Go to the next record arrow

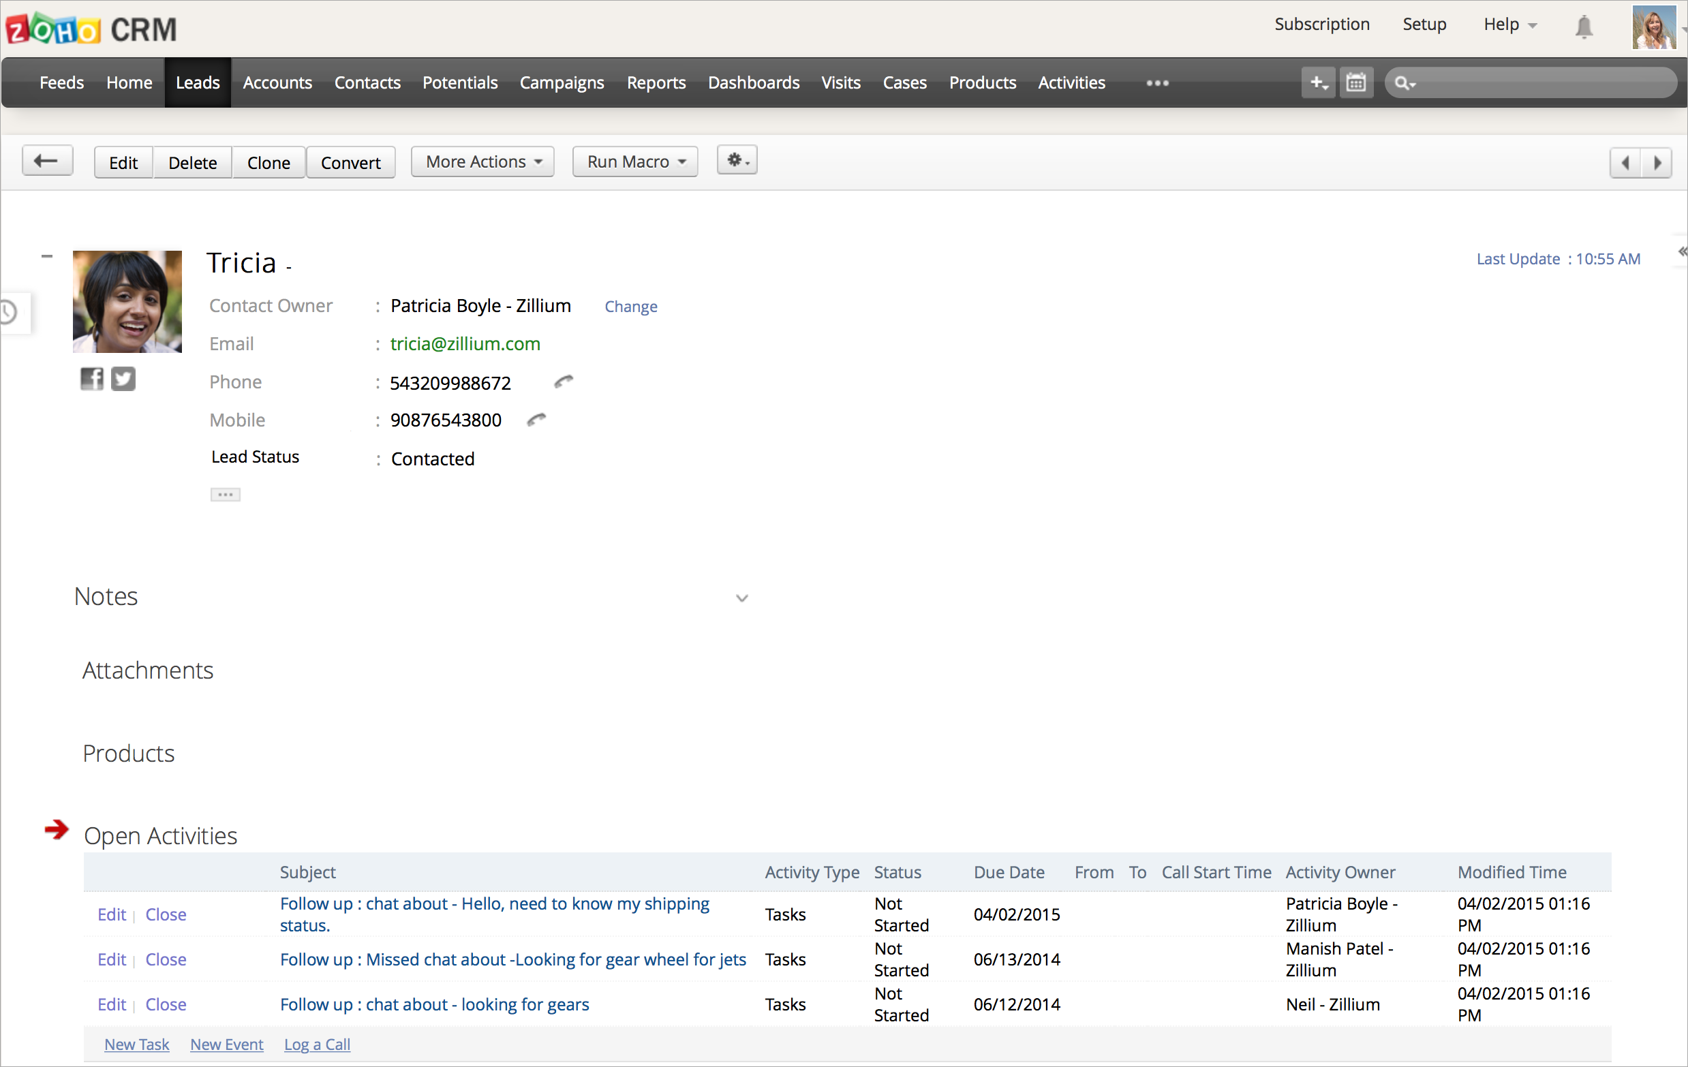pyautogui.click(x=1657, y=163)
